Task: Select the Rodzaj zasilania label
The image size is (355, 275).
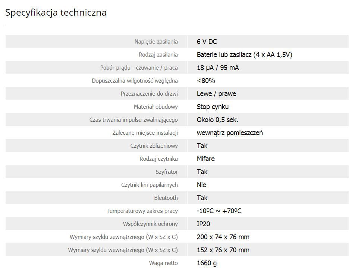Action: 158,55
